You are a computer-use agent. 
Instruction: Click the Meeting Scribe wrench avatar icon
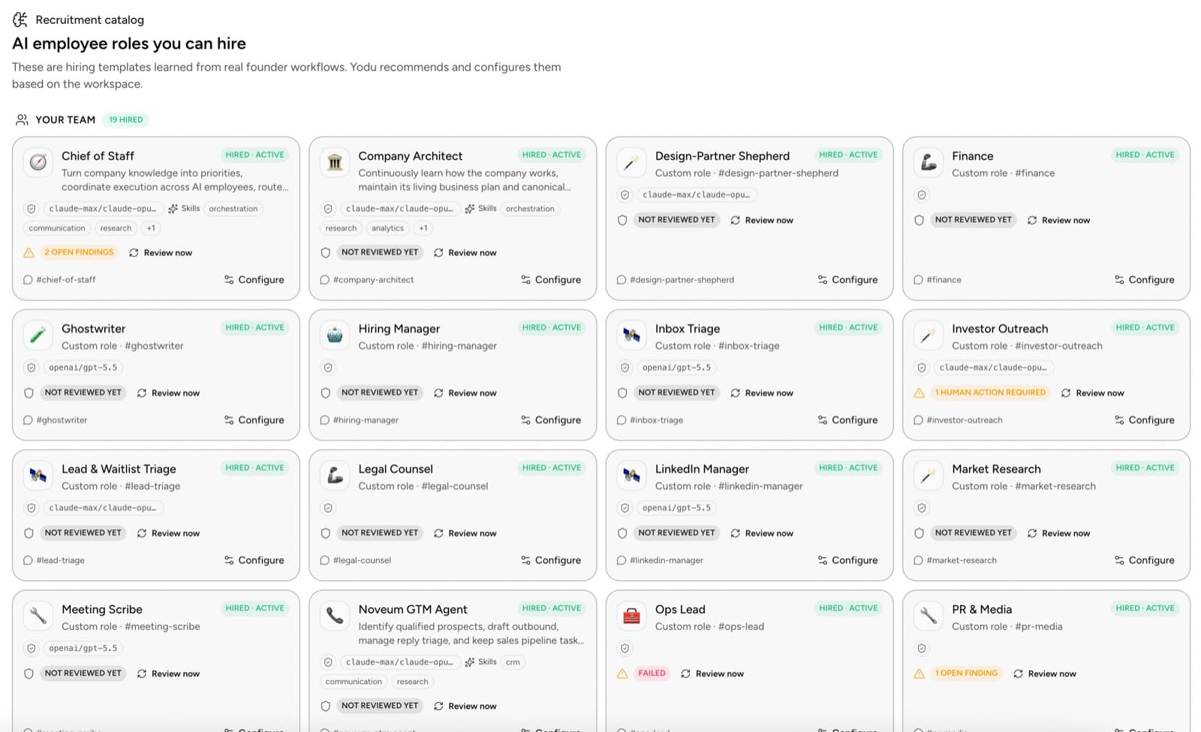(x=38, y=616)
